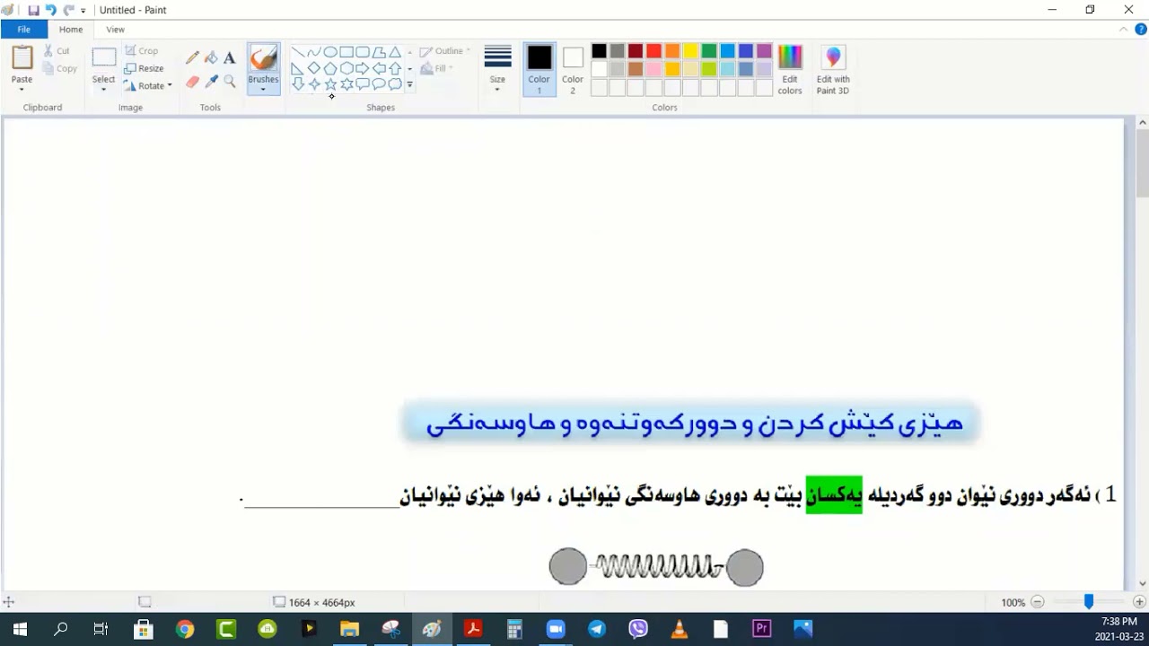Activate Color 1 foreground selector

point(539,70)
